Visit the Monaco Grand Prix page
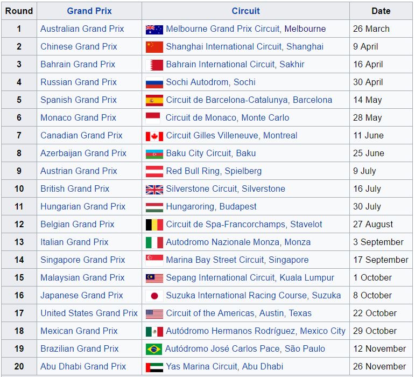This screenshot has height=377, width=415. point(78,117)
